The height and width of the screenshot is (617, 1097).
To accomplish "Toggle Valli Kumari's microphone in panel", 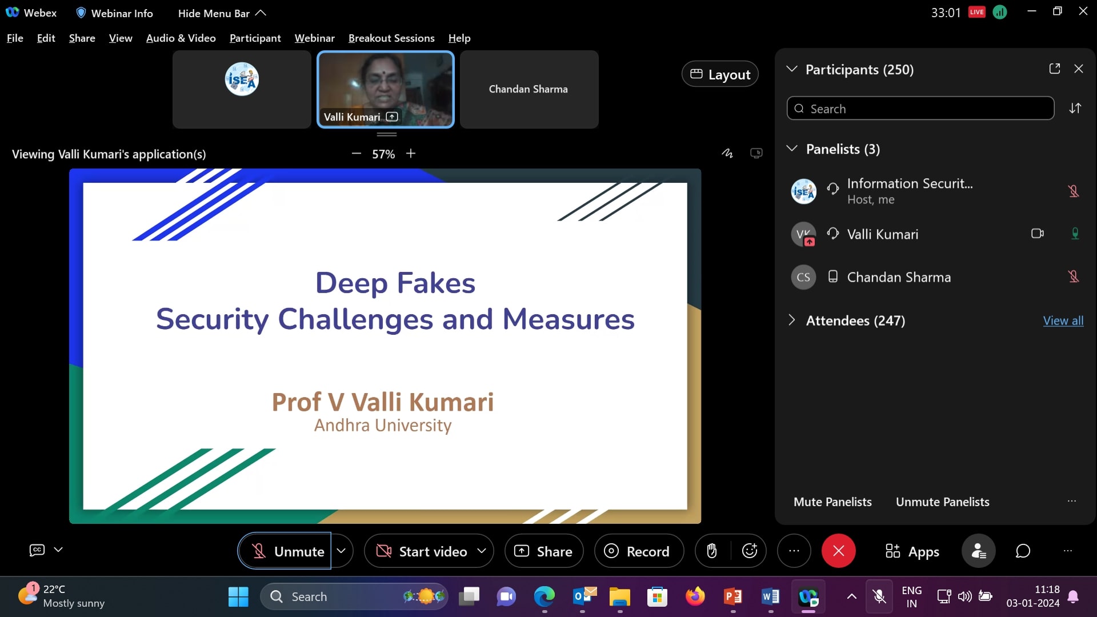I will [x=1075, y=234].
